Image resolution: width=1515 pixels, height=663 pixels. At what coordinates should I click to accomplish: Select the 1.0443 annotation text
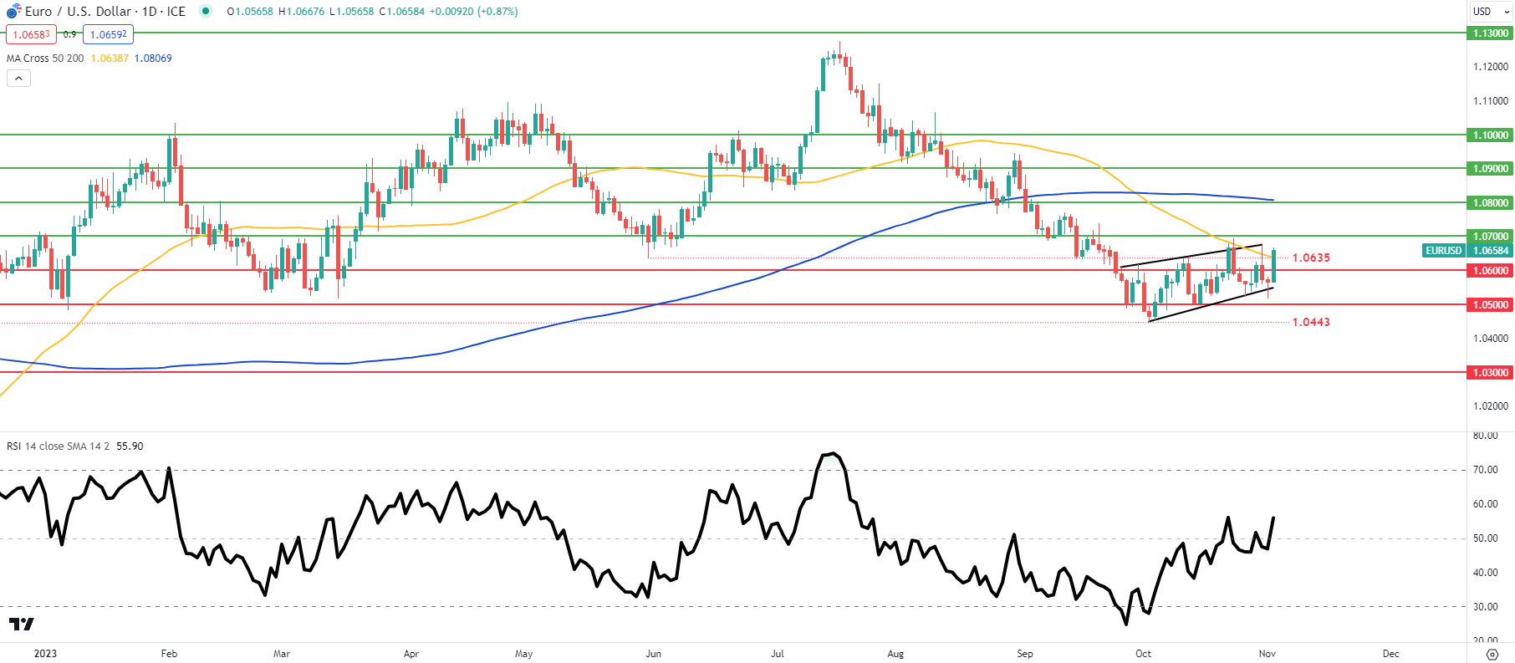[1311, 322]
